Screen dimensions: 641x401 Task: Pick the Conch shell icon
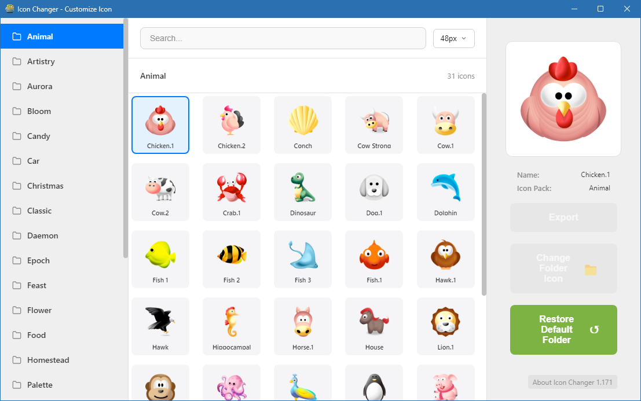point(303,125)
